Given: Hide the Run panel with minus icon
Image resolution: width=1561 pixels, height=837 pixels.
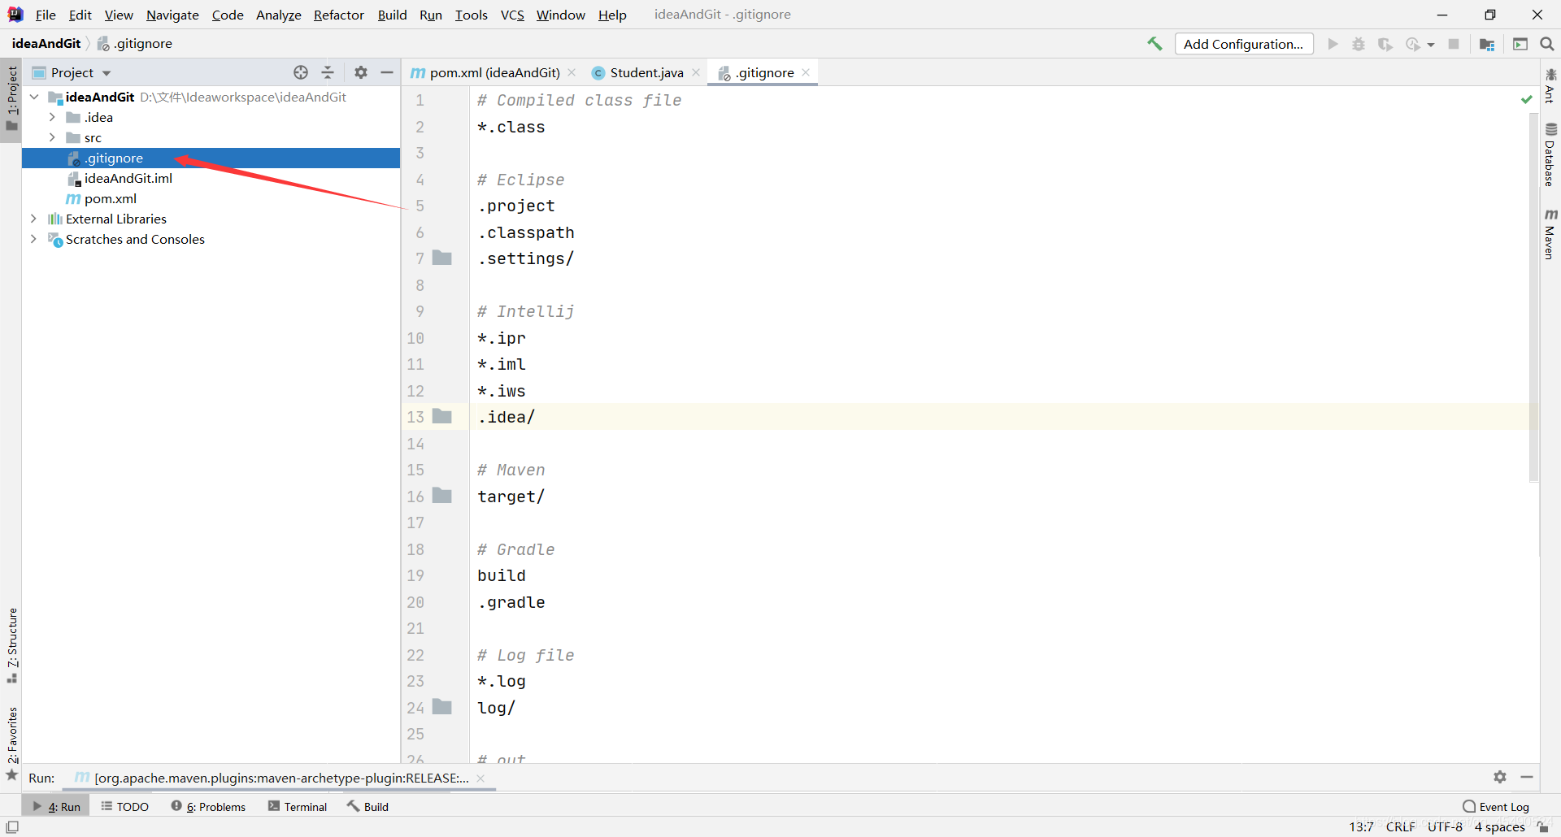Looking at the screenshot, I should (1527, 777).
